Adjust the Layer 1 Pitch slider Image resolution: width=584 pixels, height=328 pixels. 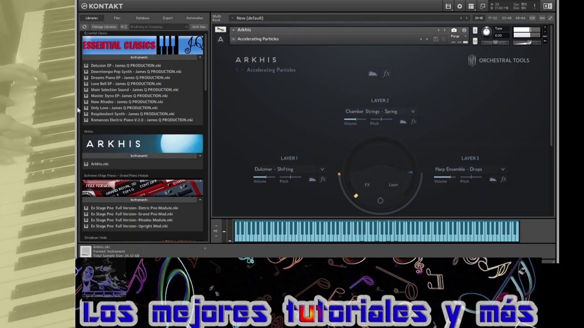290,177
